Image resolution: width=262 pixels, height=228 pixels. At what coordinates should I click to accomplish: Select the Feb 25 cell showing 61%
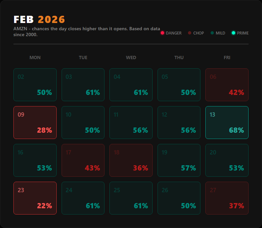[x=131, y=198]
